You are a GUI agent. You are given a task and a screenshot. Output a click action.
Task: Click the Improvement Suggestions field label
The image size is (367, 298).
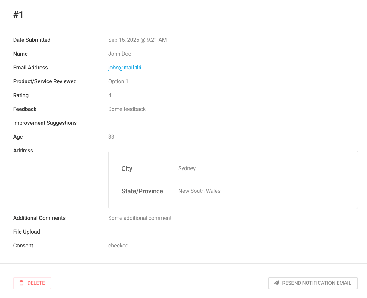(45, 123)
